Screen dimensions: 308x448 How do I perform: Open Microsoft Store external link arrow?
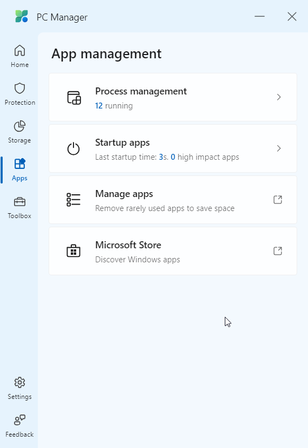click(278, 251)
